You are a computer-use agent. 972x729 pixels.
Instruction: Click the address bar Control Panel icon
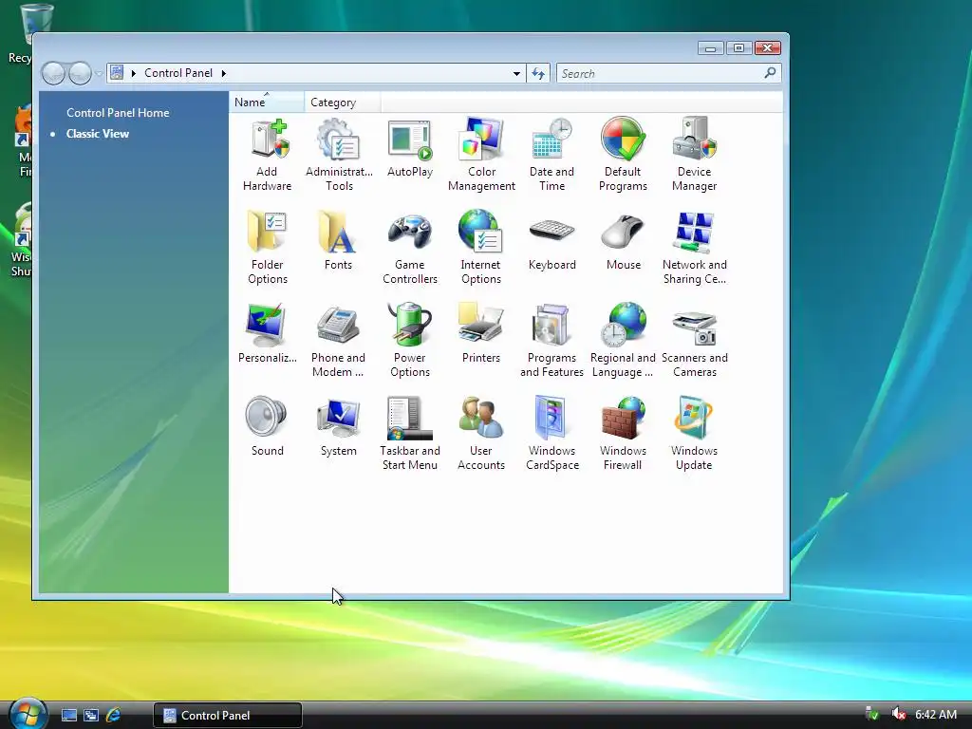[x=117, y=72]
